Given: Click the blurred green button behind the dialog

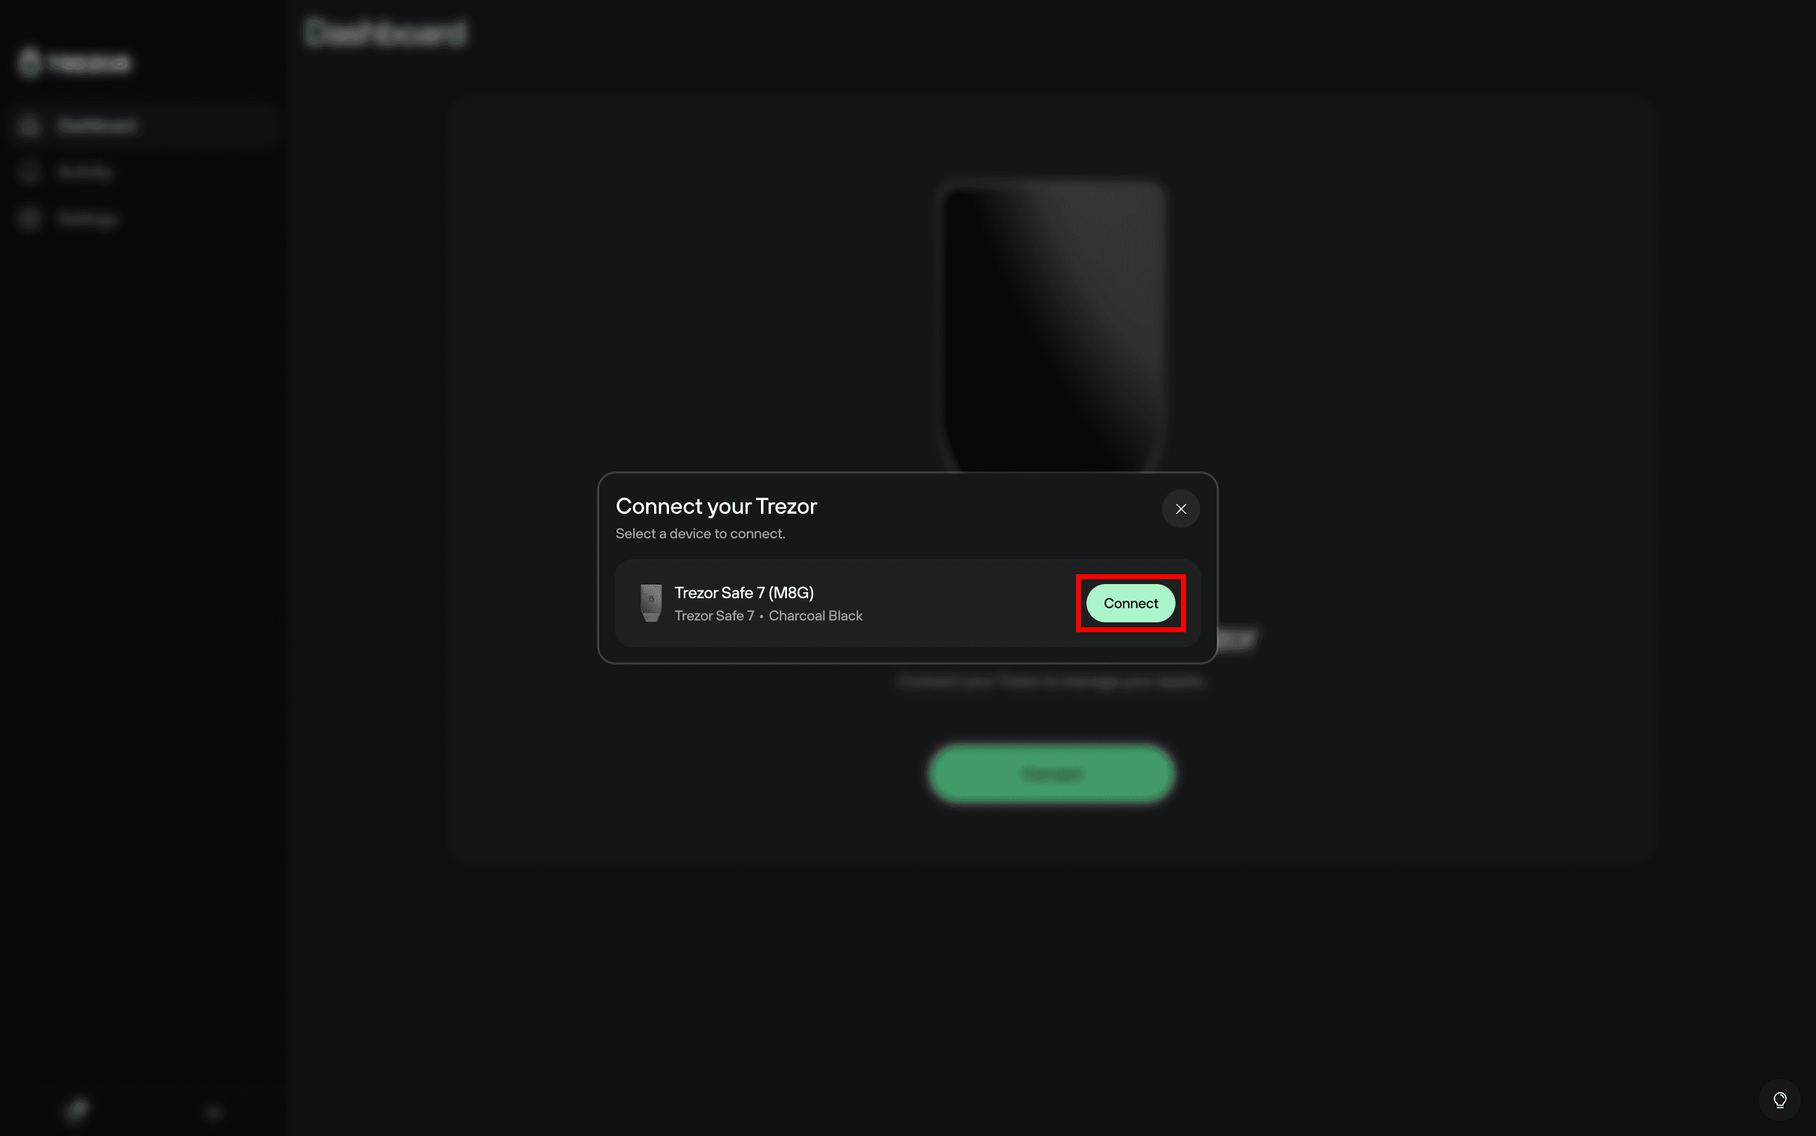Looking at the screenshot, I should point(1051,773).
